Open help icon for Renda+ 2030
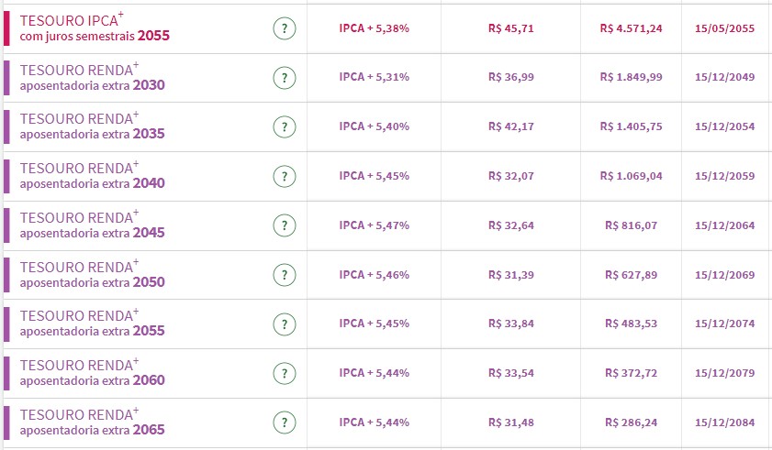Image resolution: width=772 pixels, height=450 pixels. pyautogui.click(x=285, y=77)
